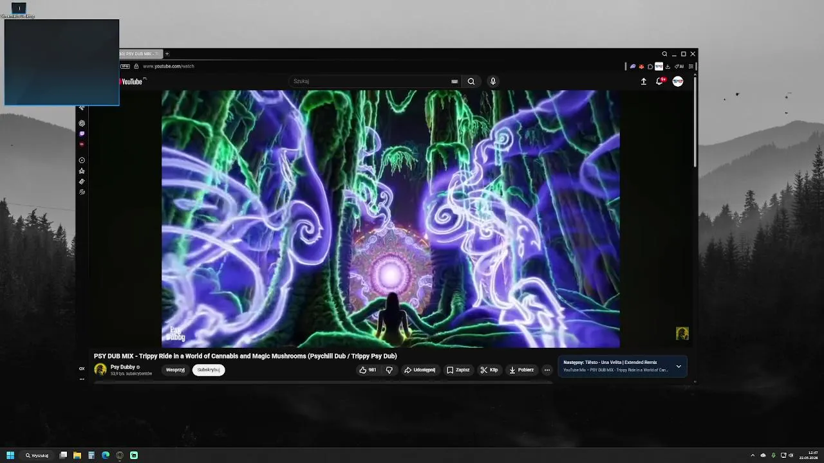Click the Pobierz download button
This screenshot has width=824, height=463.
coord(521,370)
